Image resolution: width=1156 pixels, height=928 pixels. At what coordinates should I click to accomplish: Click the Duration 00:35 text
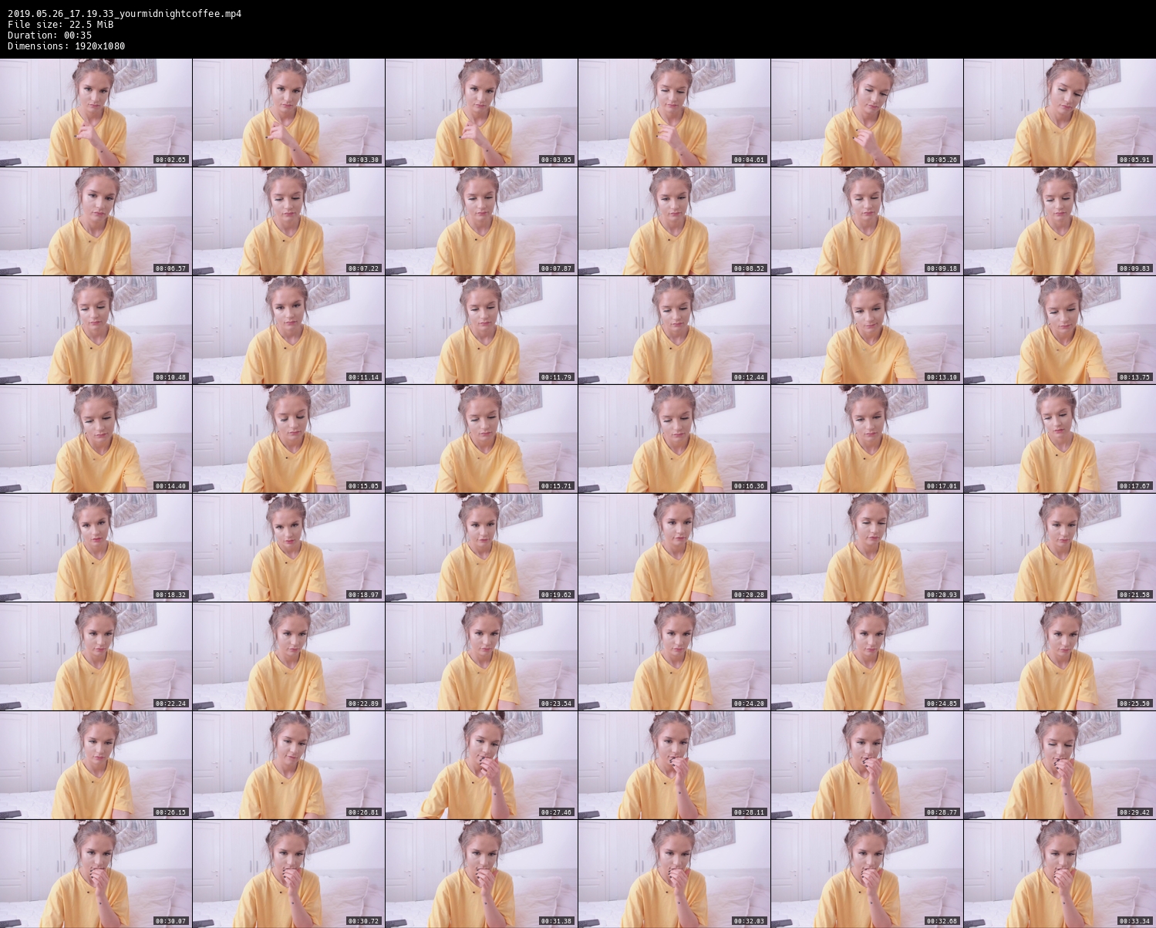[50, 35]
